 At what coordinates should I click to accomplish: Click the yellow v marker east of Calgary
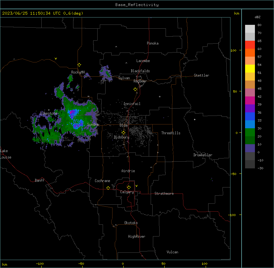[136, 186]
